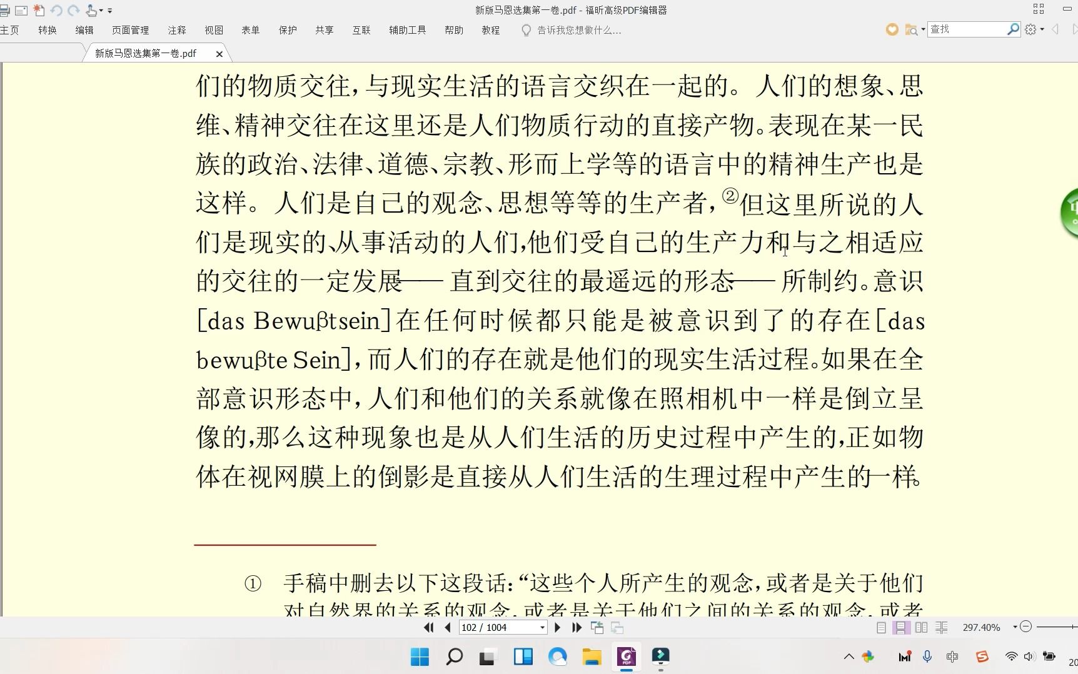Open File Explorer from the taskbar

pyautogui.click(x=592, y=656)
